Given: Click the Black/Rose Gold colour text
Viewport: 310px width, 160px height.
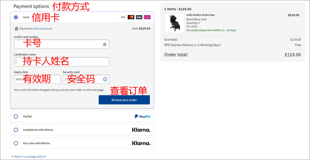Looking at the screenshot, I should [196, 19].
